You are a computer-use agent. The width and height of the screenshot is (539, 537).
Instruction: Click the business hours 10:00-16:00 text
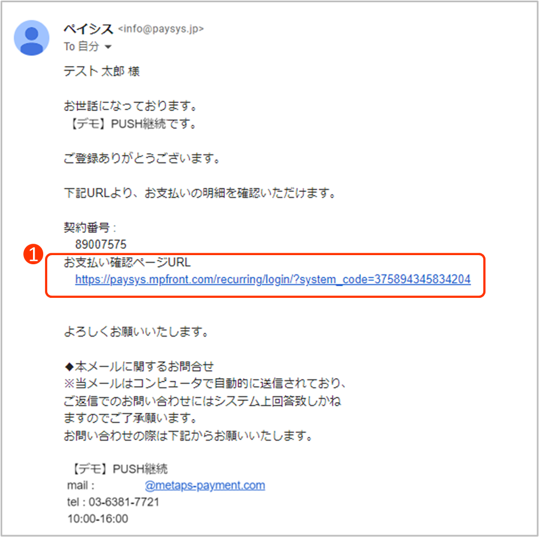click(x=98, y=519)
